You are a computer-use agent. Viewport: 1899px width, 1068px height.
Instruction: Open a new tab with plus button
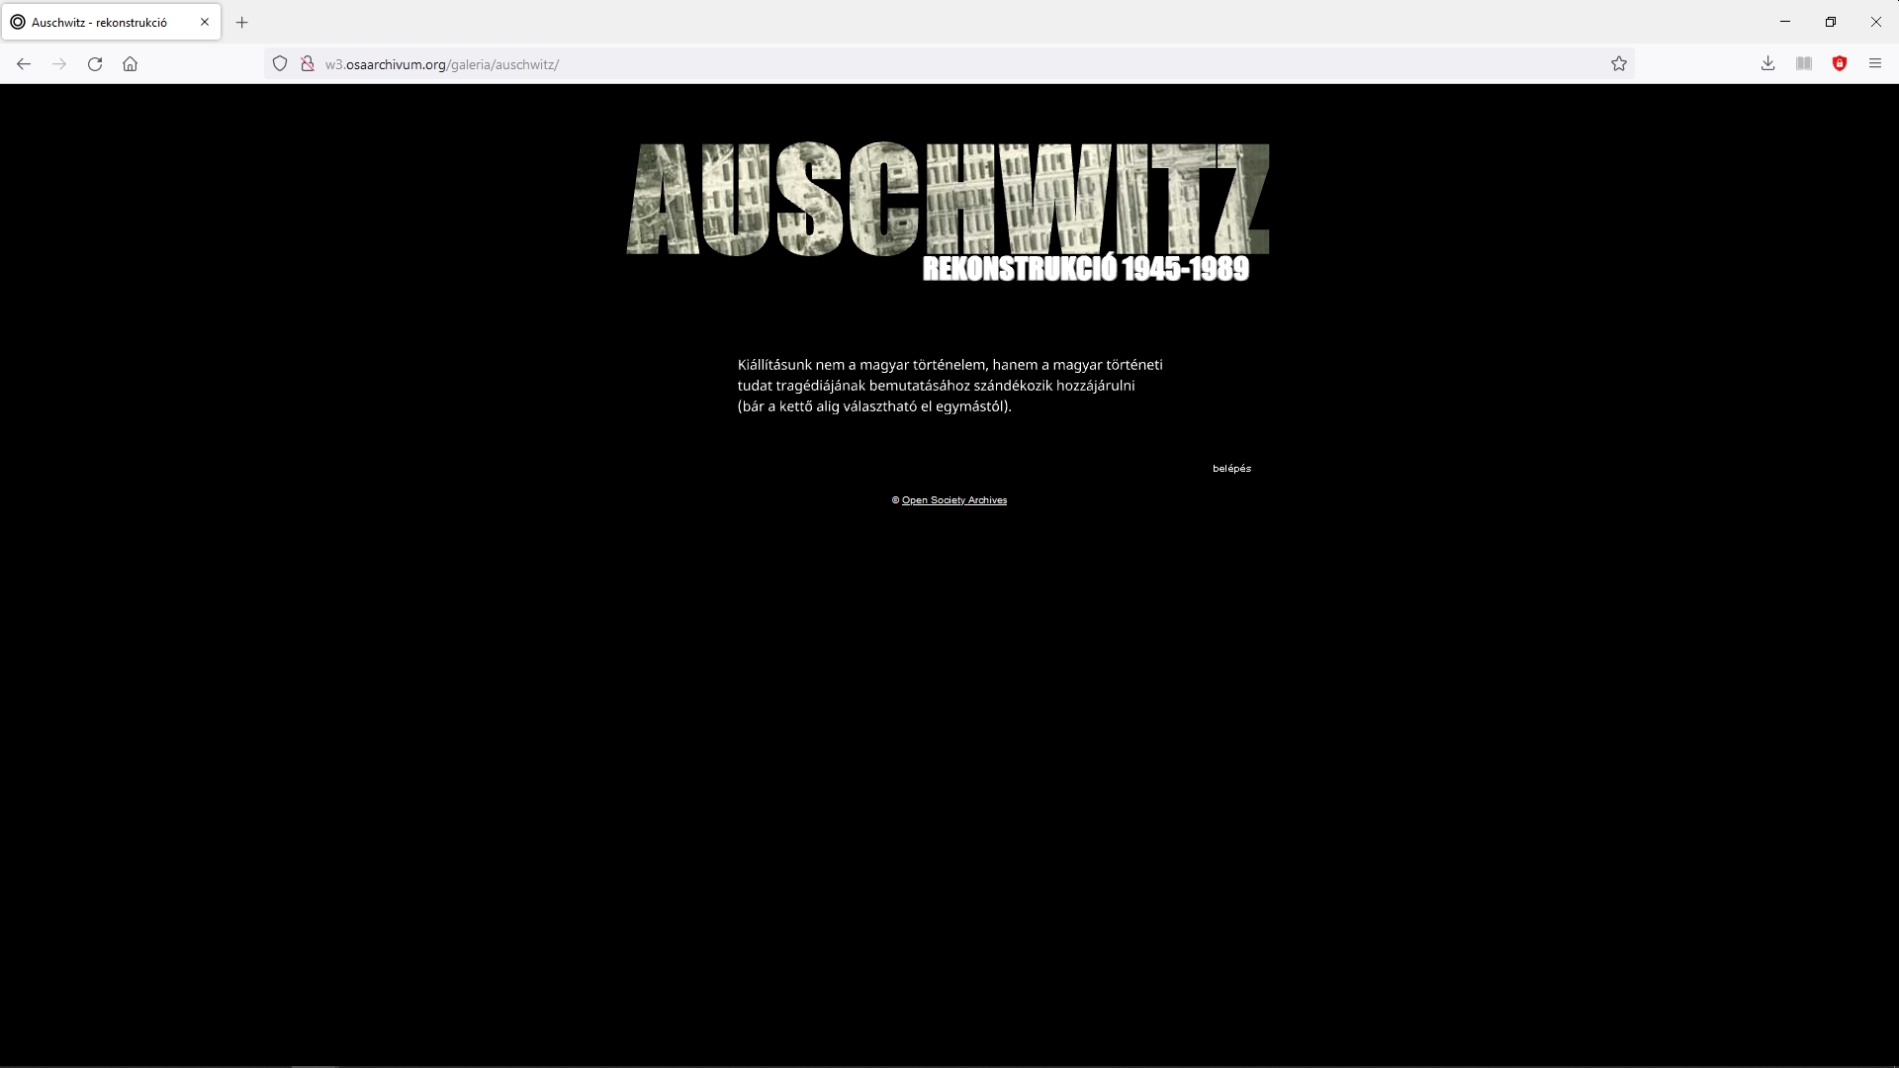pos(241,22)
